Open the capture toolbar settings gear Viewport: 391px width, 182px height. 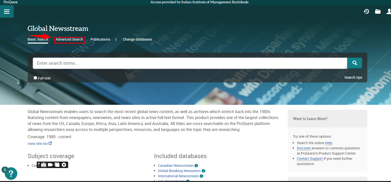64,165
